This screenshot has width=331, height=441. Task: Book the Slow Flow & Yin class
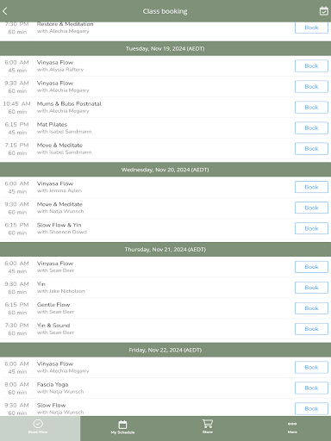coord(311,228)
